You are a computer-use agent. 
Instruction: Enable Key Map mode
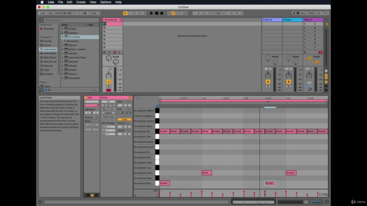pyautogui.click(x=303, y=13)
